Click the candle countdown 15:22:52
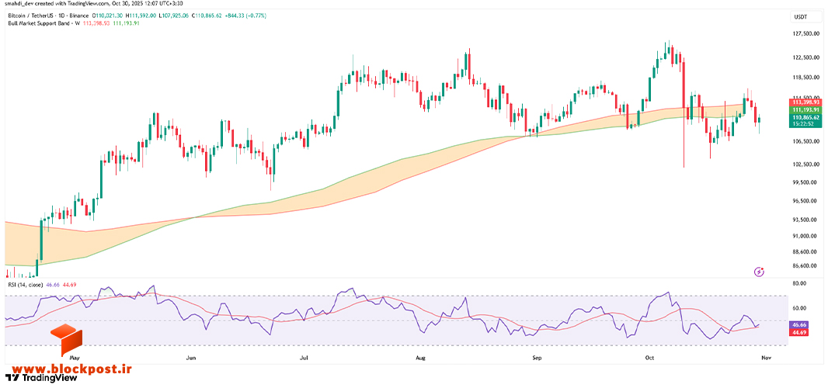This screenshot has width=828, height=388. click(804, 123)
